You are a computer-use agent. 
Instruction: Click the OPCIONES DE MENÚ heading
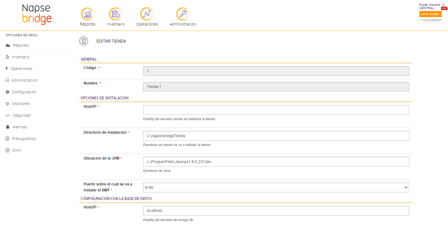[x=22, y=35]
